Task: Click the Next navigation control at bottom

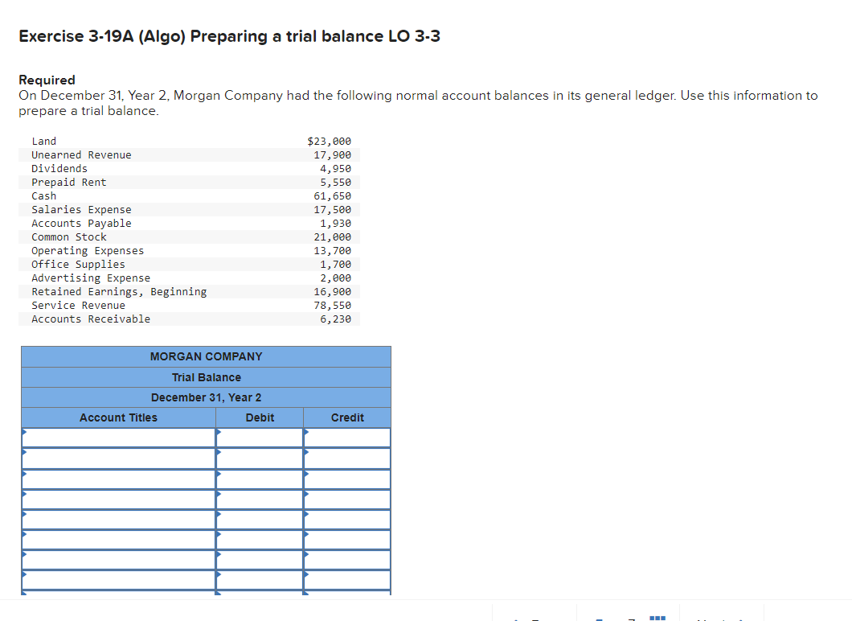Action: click(721, 618)
